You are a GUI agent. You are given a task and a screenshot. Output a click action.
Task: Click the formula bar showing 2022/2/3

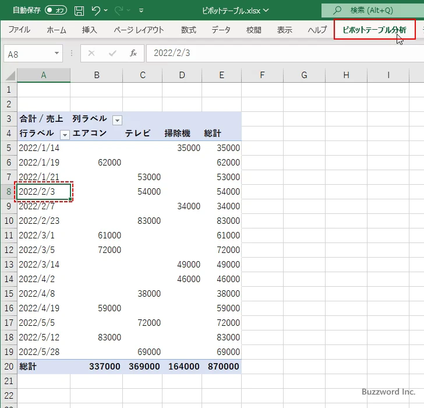285,53
